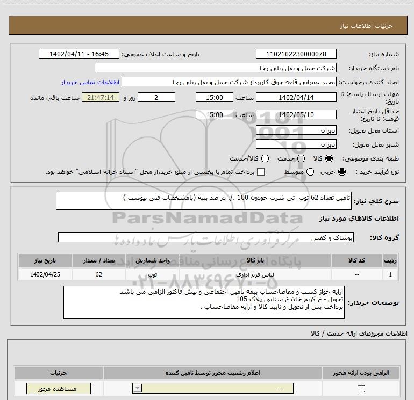Toggle the الزامی بودن ارائه مجوز checkbox
This screenshot has width=414, height=400.
361,389
